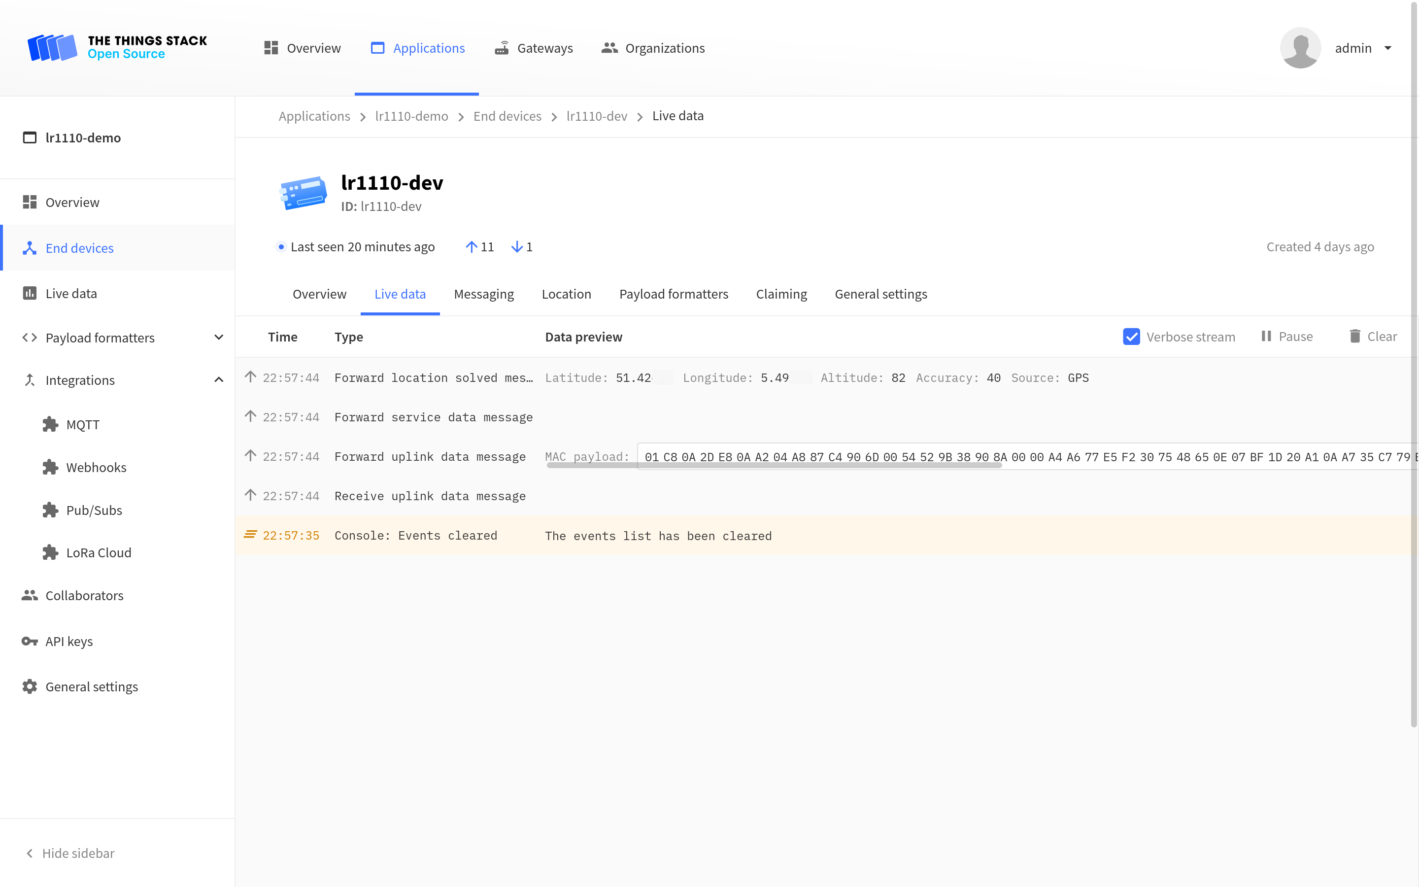Viewport: 1419px width, 887px height.
Task: Click the uplink count arrow showing 11
Action: pos(471,246)
